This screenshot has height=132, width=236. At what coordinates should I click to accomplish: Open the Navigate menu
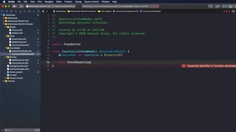pos(49,1)
